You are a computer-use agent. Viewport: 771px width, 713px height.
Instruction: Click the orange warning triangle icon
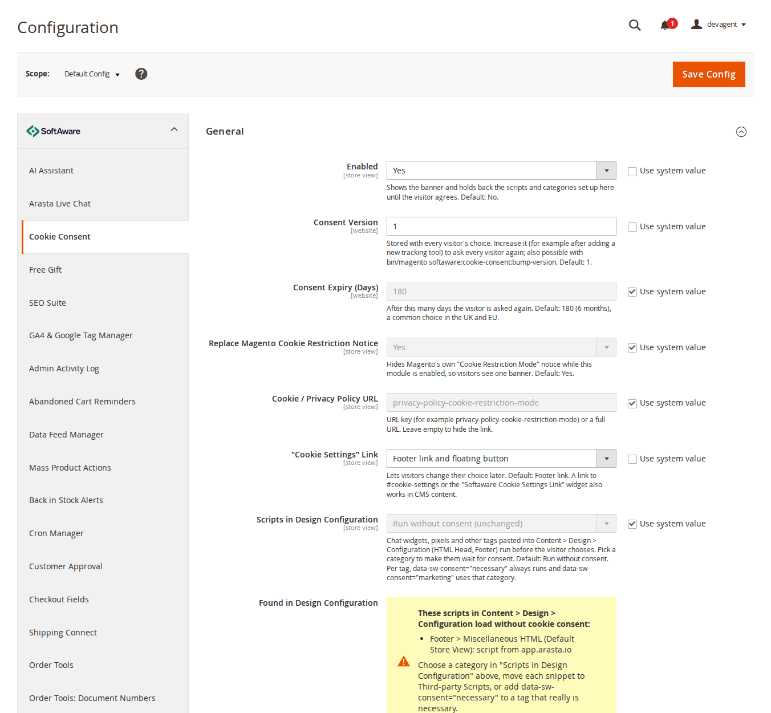coord(404,661)
